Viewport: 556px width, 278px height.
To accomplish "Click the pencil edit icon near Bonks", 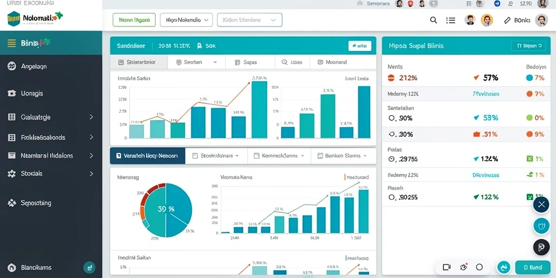I will pyautogui.click(x=507, y=21).
